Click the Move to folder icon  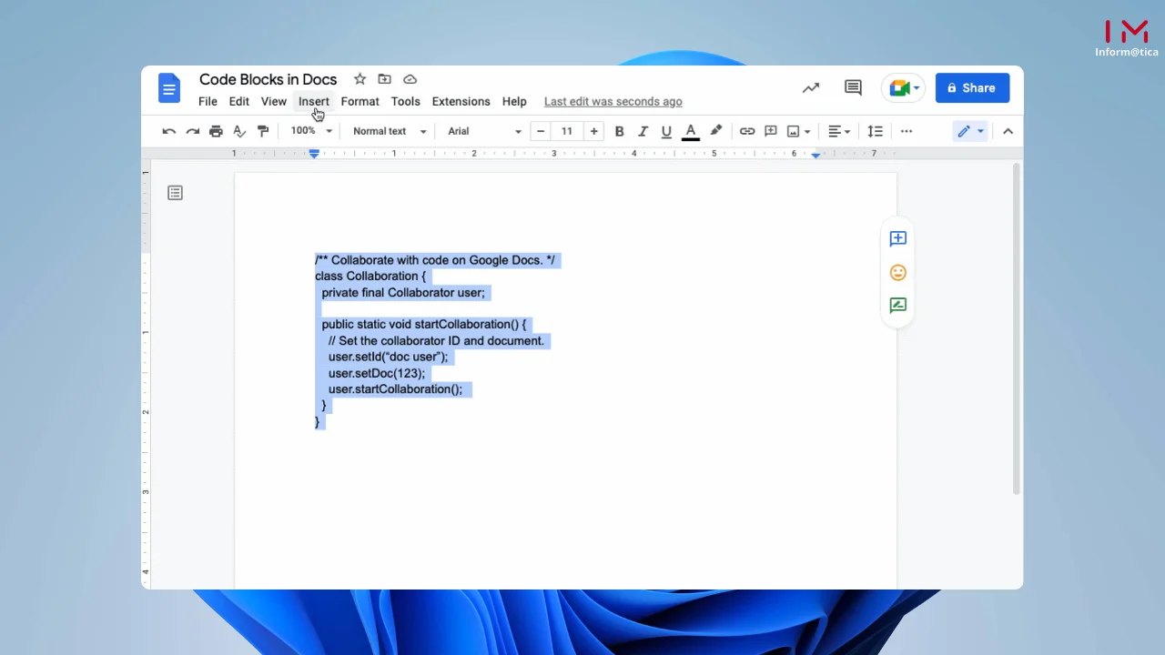click(x=384, y=79)
